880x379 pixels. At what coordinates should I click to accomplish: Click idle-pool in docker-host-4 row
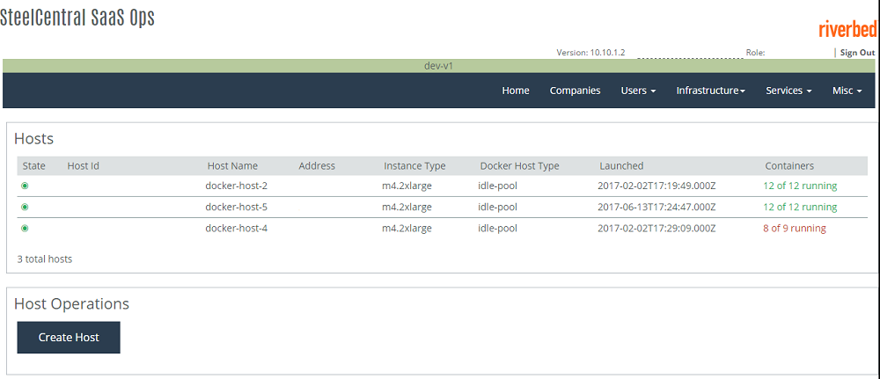pos(497,228)
